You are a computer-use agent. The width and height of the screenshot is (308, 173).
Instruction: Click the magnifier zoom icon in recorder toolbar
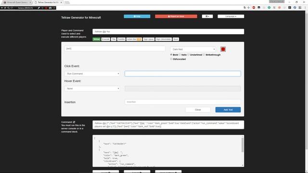(x=9, y=8)
